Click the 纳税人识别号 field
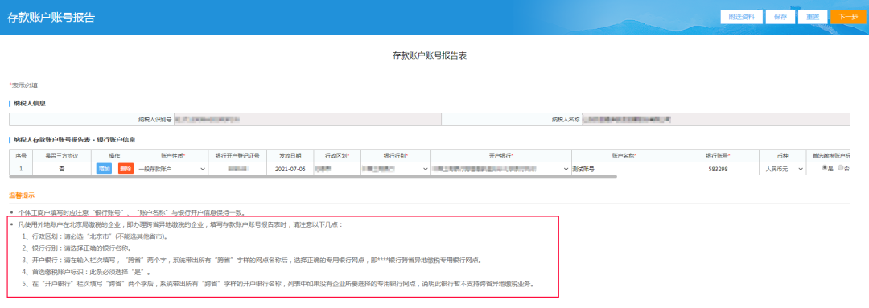869x308 pixels. tap(306, 119)
